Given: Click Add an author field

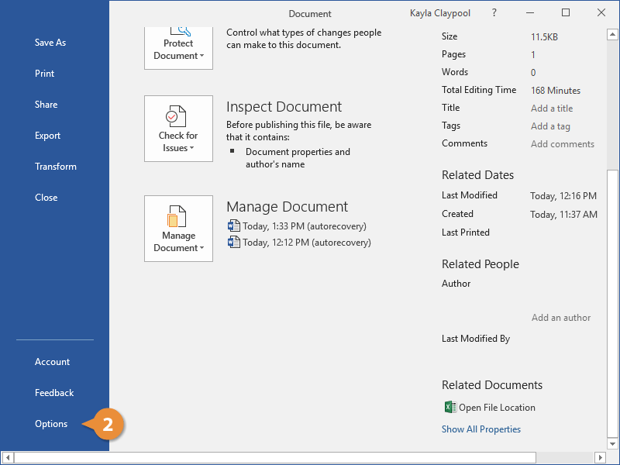Looking at the screenshot, I should [x=560, y=317].
